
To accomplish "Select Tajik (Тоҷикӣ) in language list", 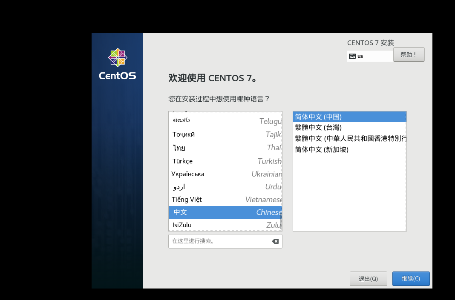I will tap(225, 134).
